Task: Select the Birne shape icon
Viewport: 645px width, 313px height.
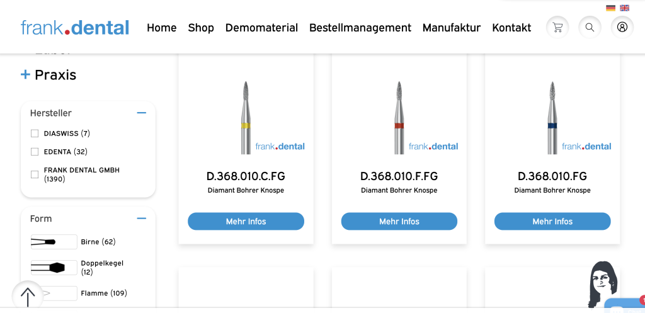Action: tap(54, 242)
